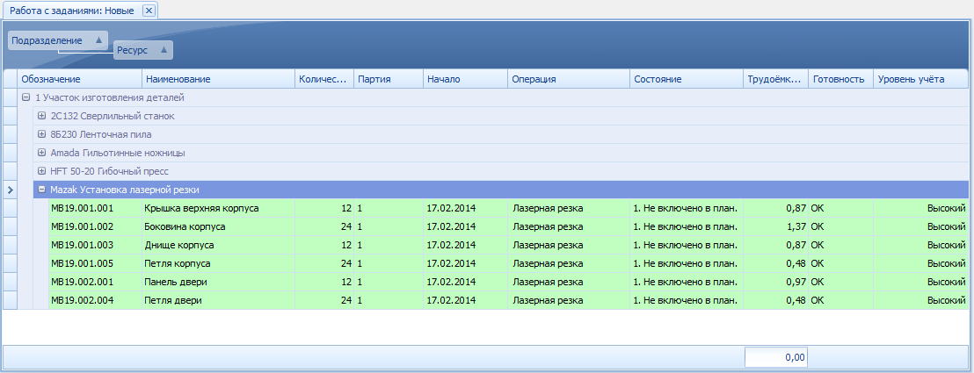The height and width of the screenshot is (373, 974).
Task: Click OK readiness in Крышка верхняя корпуса row
Action: coord(840,209)
